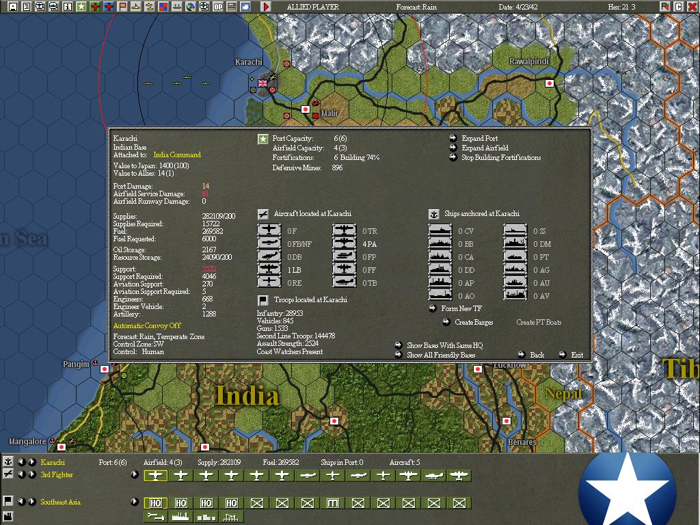The image size is (700, 525).
Task: Select the SS submarine ship type icon
Action: click(515, 230)
